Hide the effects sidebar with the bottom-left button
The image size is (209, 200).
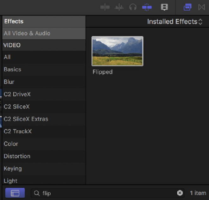point(15,193)
